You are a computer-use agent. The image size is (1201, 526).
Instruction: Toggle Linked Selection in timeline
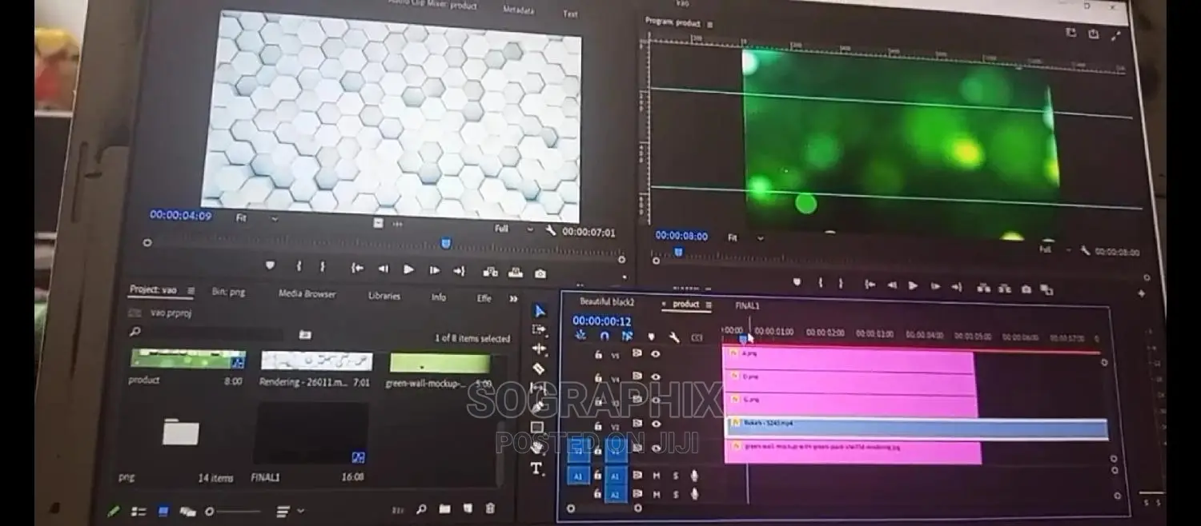(x=627, y=336)
